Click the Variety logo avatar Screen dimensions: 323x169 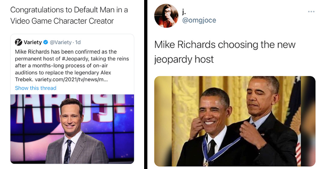tap(19, 42)
